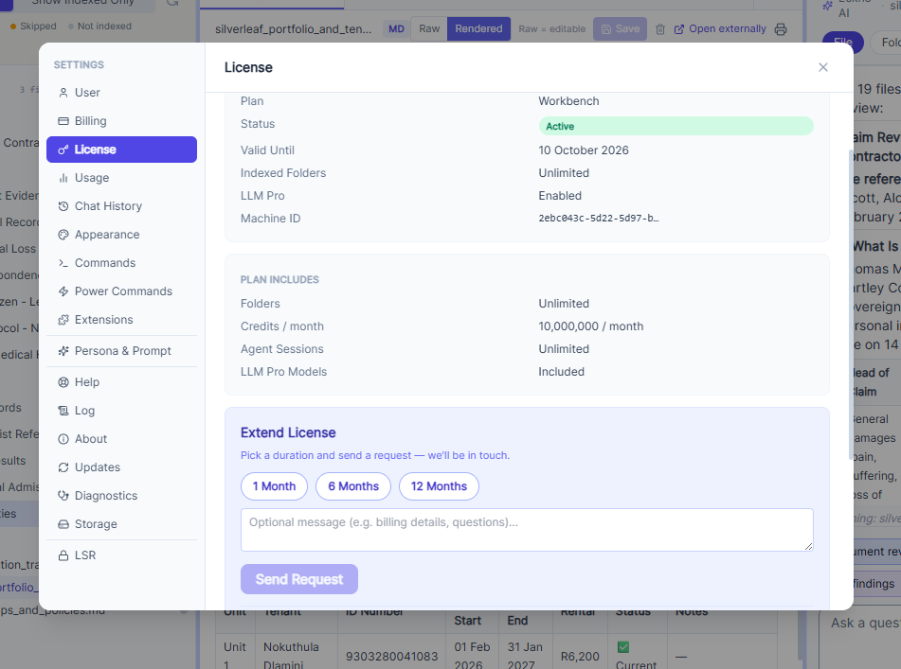Open Usage settings section
Screen dimensions: 901x669
[121, 178]
